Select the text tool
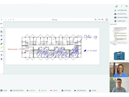This screenshot has width=129, height=97. click(x=1, y=55)
